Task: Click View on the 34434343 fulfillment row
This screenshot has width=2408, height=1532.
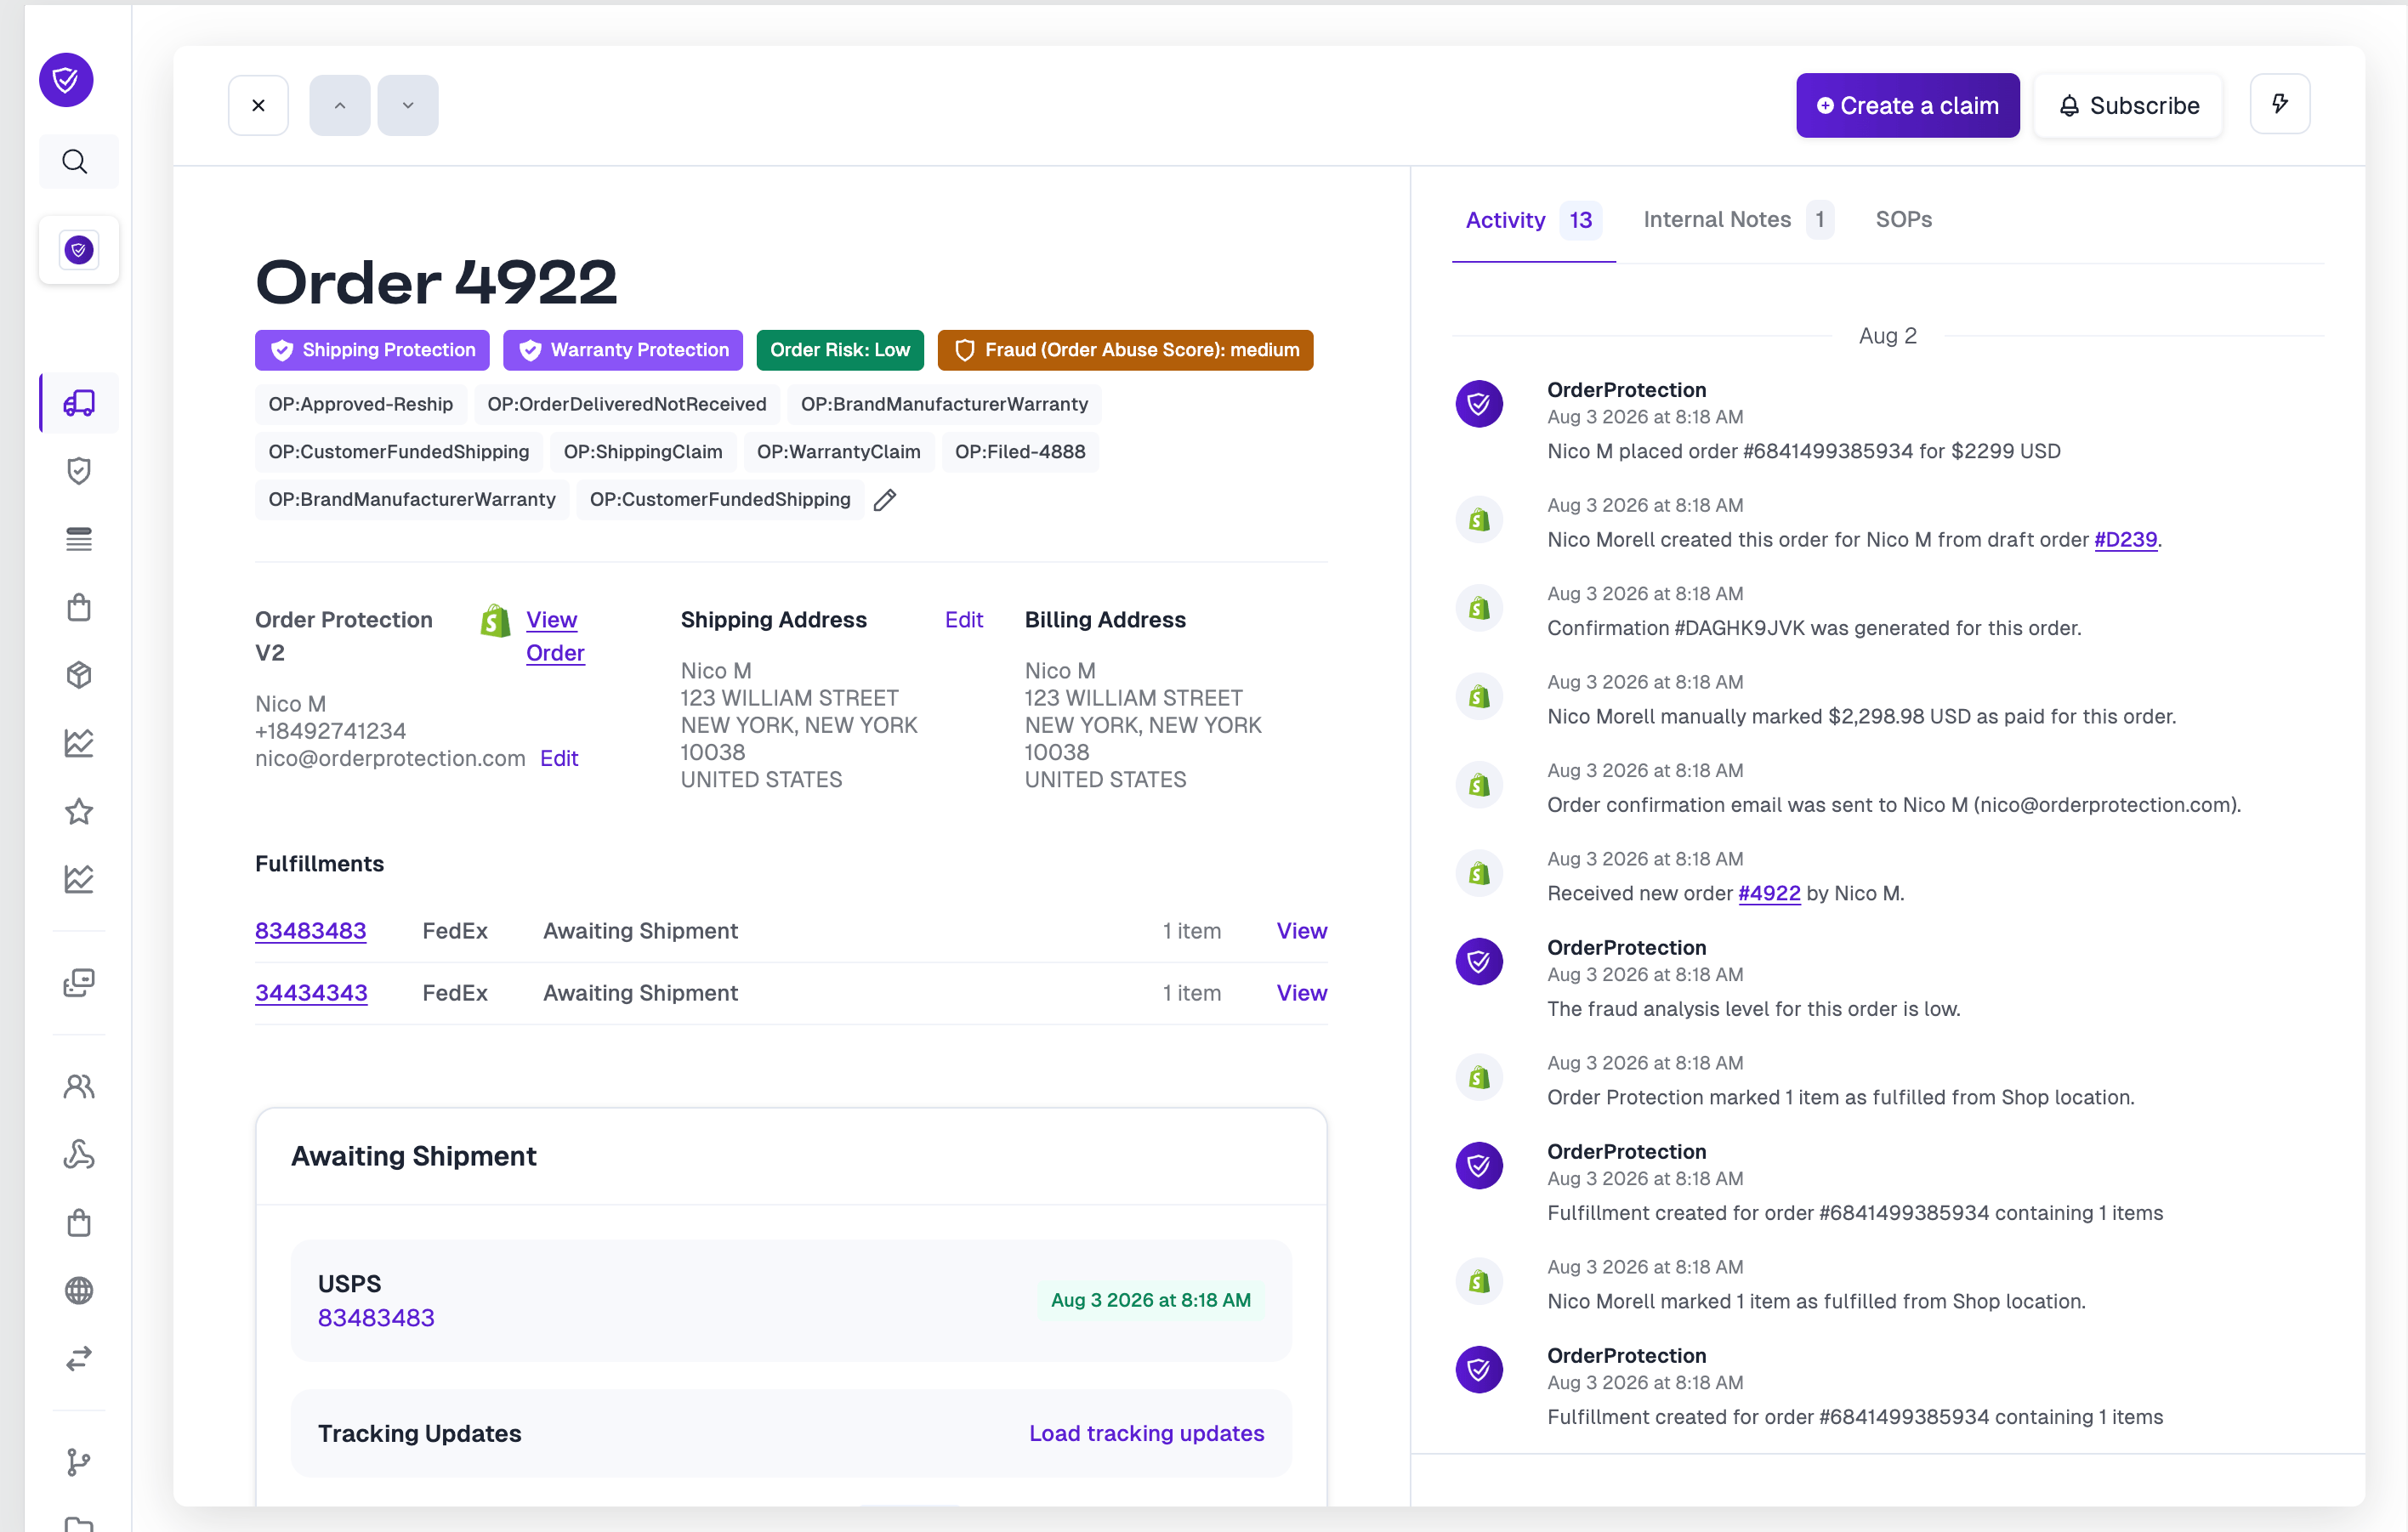Action: pyautogui.click(x=1302, y=993)
